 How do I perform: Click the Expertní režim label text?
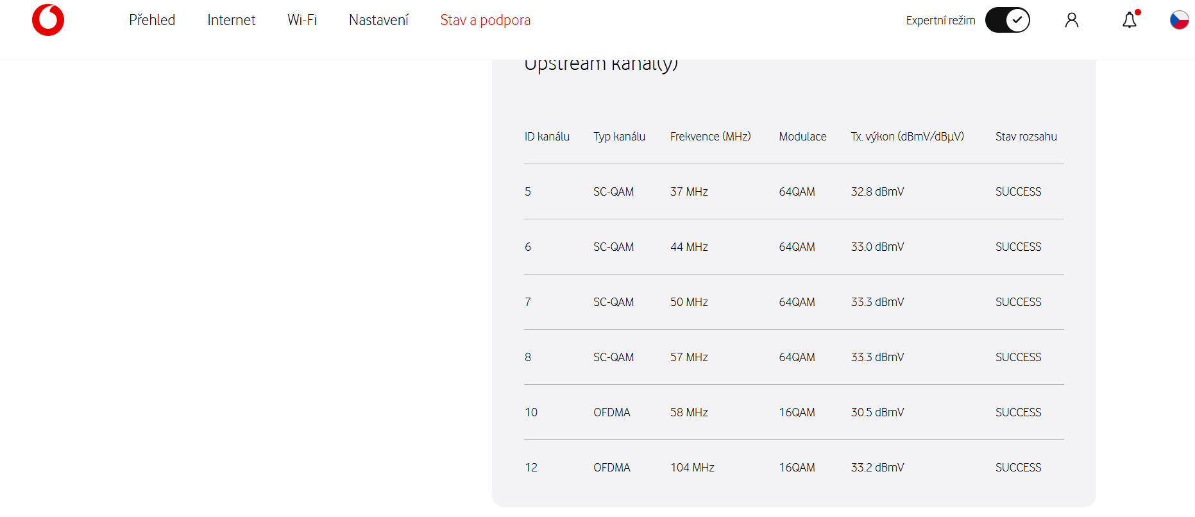(x=940, y=21)
